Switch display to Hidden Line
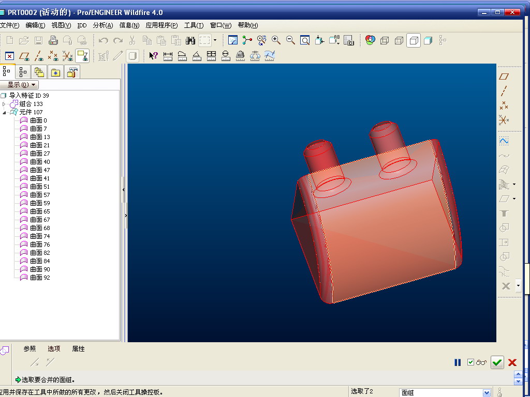 (x=399, y=40)
